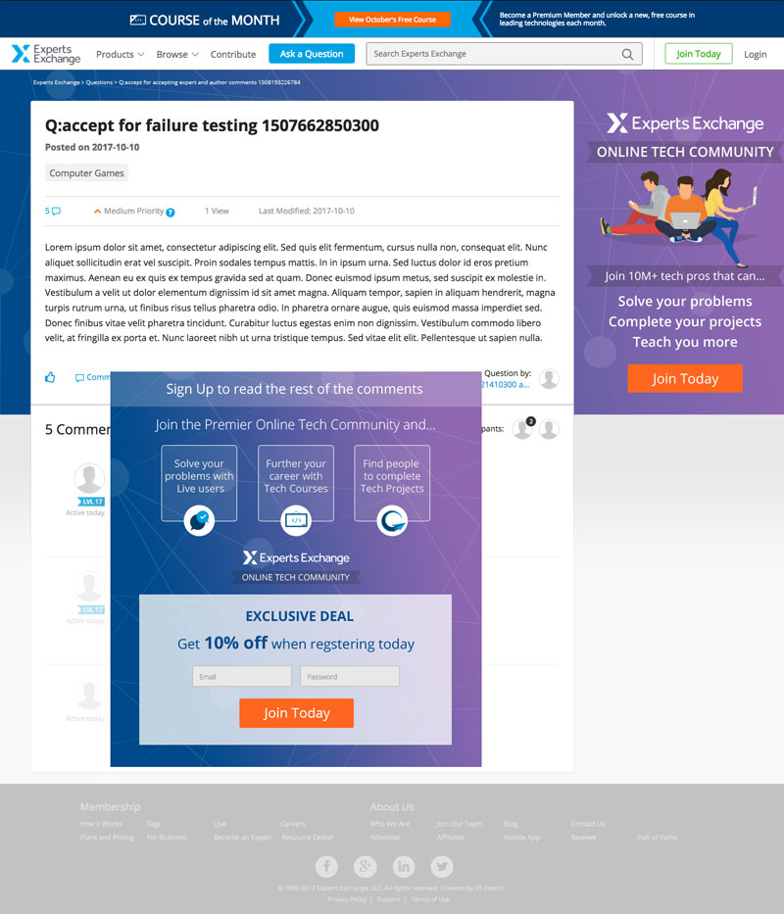Focus the Password input field

(x=350, y=676)
